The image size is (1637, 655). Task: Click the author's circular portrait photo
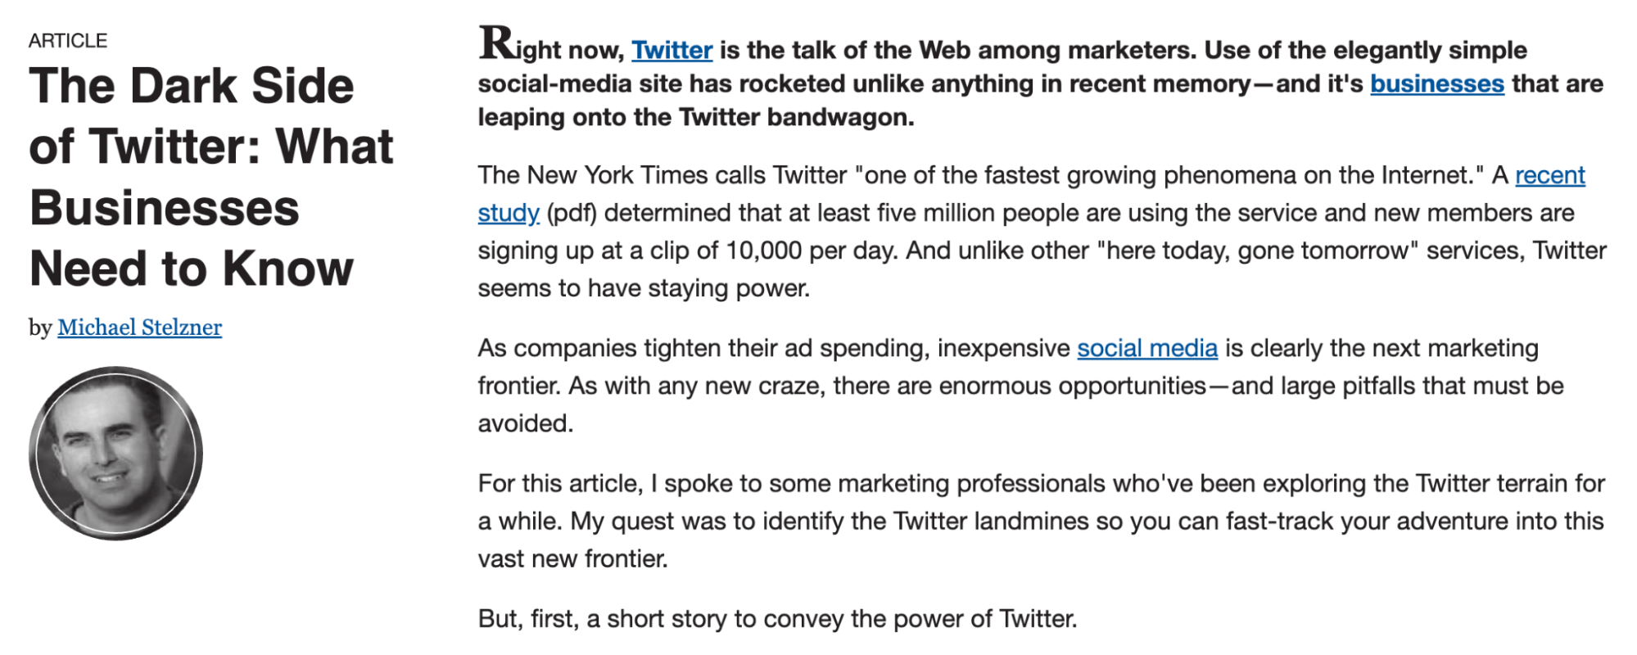tap(115, 453)
